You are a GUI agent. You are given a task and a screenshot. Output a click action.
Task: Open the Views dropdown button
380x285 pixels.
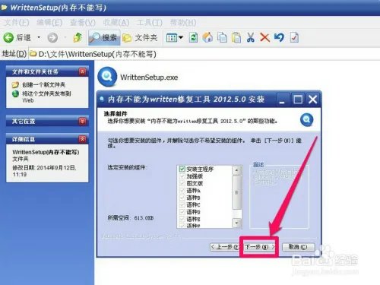coord(175,38)
